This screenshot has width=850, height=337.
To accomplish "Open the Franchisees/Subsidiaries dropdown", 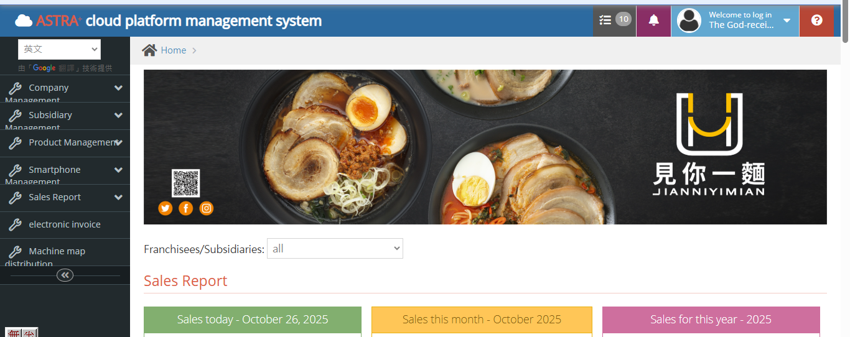I will point(335,249).
